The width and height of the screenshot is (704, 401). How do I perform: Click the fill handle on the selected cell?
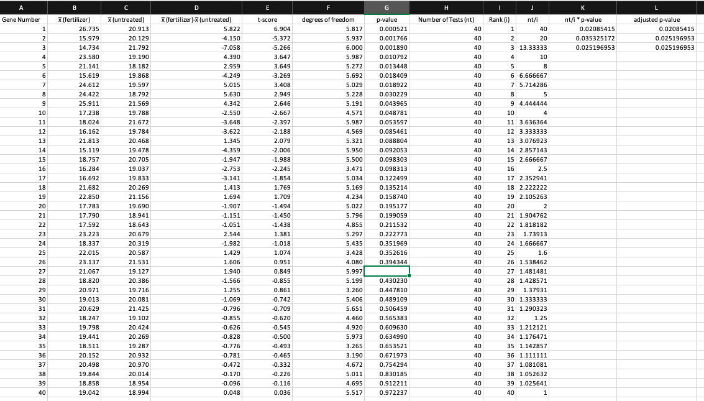(408, 275)
